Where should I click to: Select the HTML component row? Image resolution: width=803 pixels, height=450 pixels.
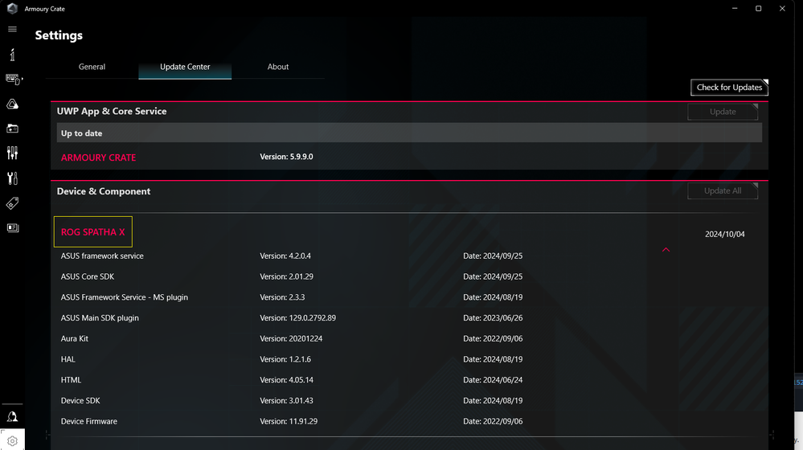tap(409, 380)
